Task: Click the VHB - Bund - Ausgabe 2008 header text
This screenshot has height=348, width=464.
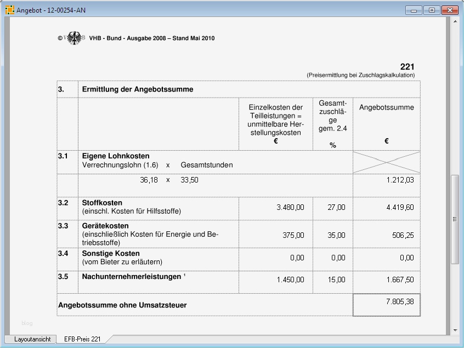Action: pyautogui.click(x=152, y=38)
